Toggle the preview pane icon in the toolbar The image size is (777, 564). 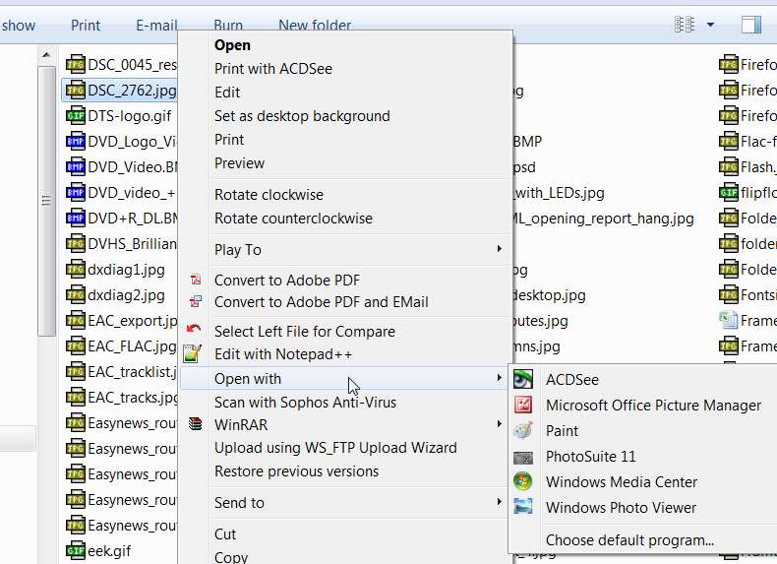click(751, 25)
